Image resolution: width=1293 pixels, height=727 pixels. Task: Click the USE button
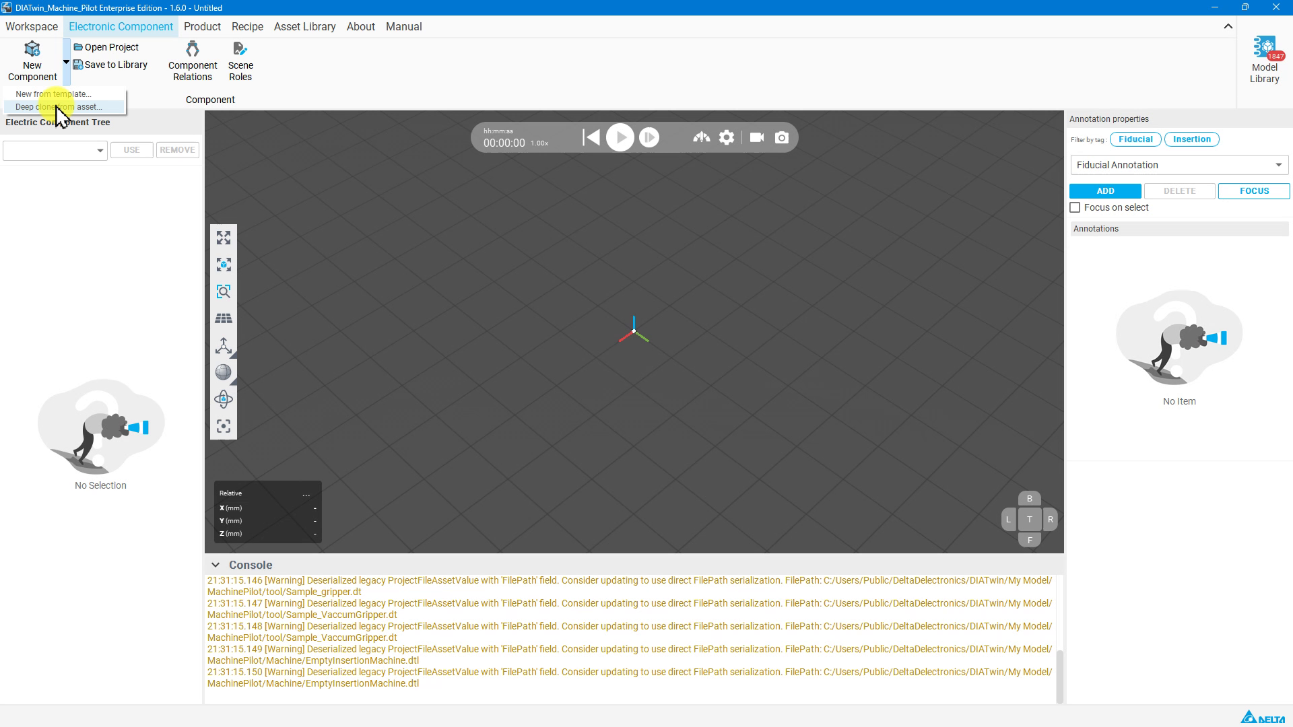(x=132, y=150)
